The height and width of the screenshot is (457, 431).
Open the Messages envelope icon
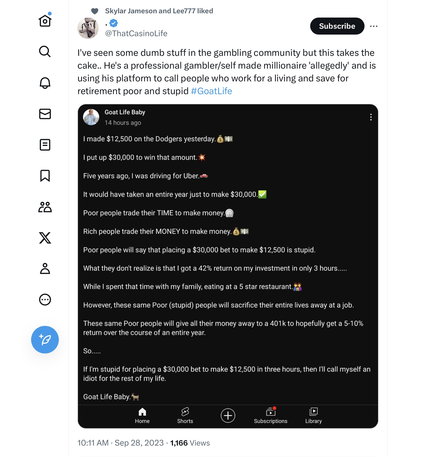[45, 114]
